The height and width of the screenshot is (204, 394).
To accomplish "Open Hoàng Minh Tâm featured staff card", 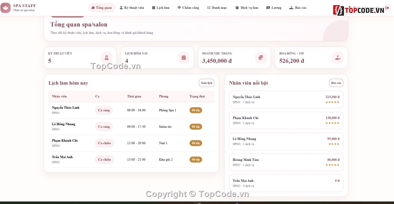I will point(286,162).
